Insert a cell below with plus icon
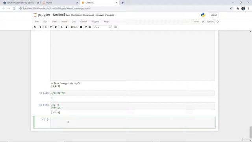Image resolution: width=252 pixels, height=142 pixels. point(40,27)
